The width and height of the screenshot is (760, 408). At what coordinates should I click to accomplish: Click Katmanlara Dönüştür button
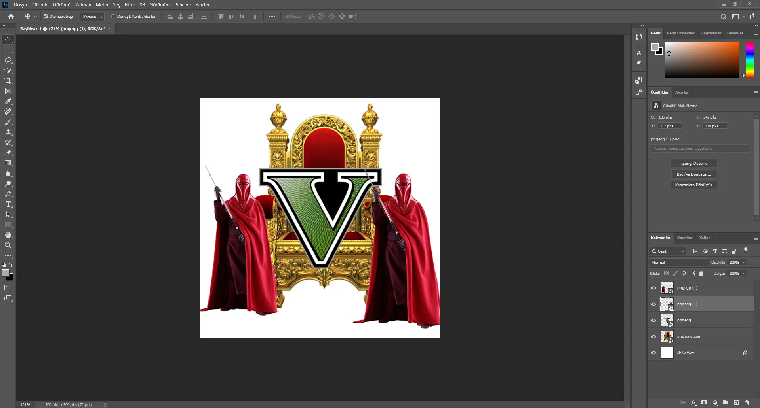(x=694, y=185)
